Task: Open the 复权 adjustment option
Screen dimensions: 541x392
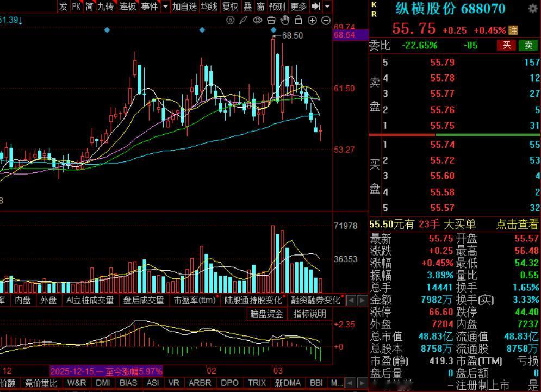Action: (x=230, y=6)
